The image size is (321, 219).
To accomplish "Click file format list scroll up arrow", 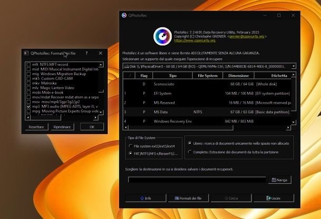I will coord(101,65).
